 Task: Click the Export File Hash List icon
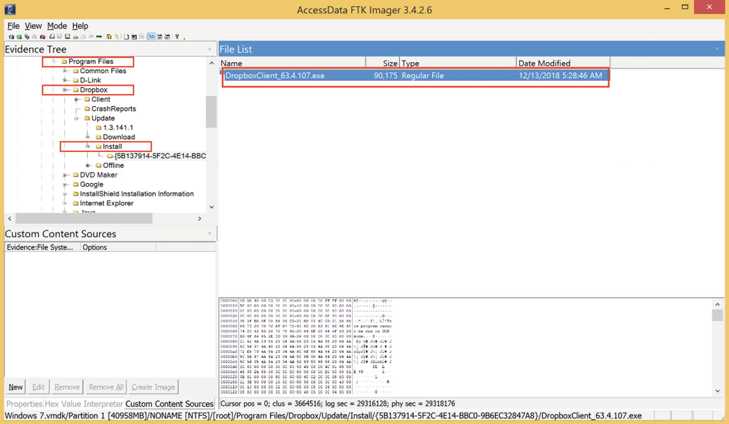click(x=134, y=37)
